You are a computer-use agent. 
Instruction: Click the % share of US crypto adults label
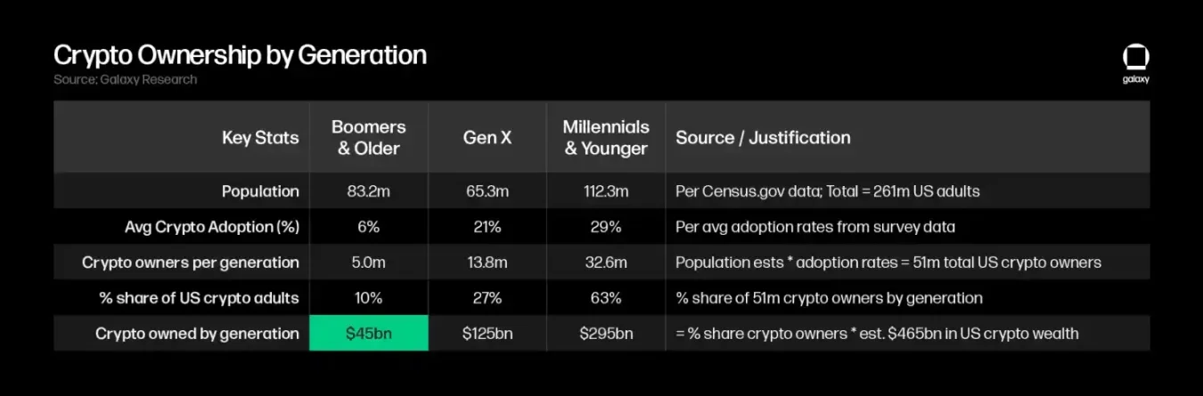198,298
